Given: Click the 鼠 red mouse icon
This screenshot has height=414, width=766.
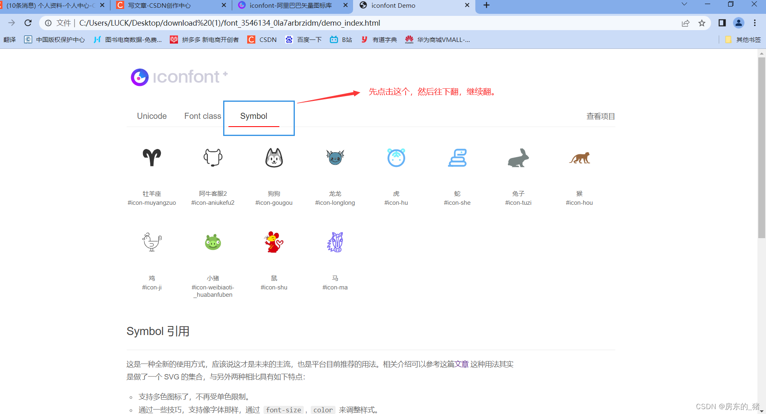Looking at the screenshot, I should tap(274, 242).
